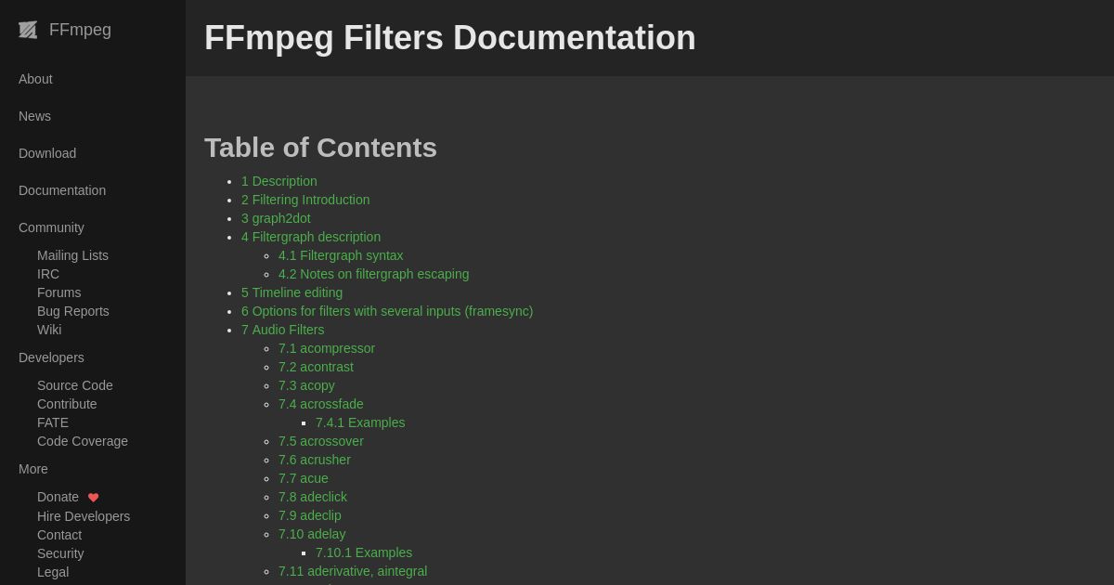The height and width of the screenshot is (585, 1114).
Task: Click the FFmpeg site title text
Action: click(x=80, y=30)
